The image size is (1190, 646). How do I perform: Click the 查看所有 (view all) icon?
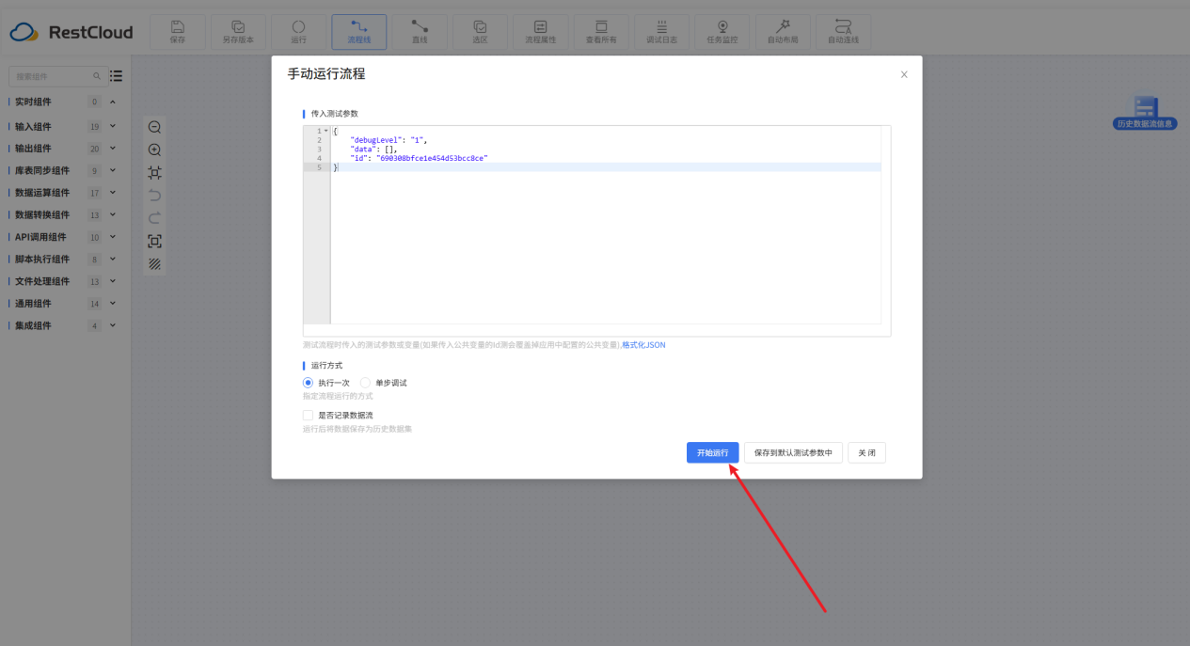coord(601,31)
